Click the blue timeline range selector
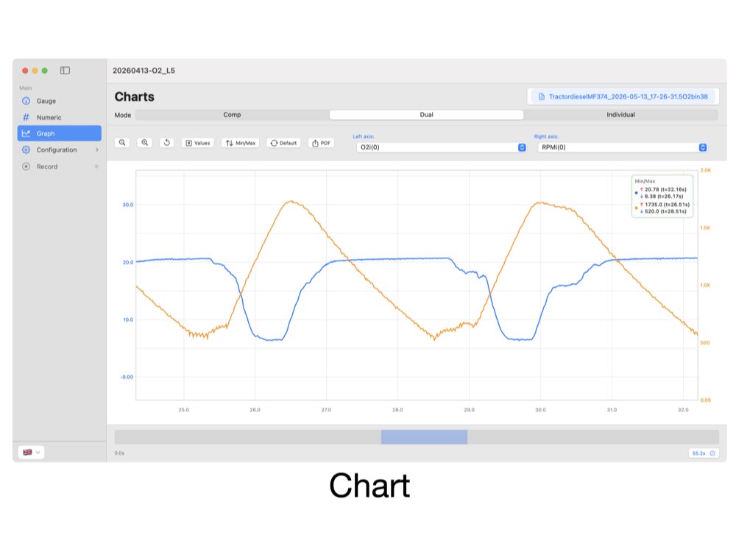 click(x=424, y=437)
